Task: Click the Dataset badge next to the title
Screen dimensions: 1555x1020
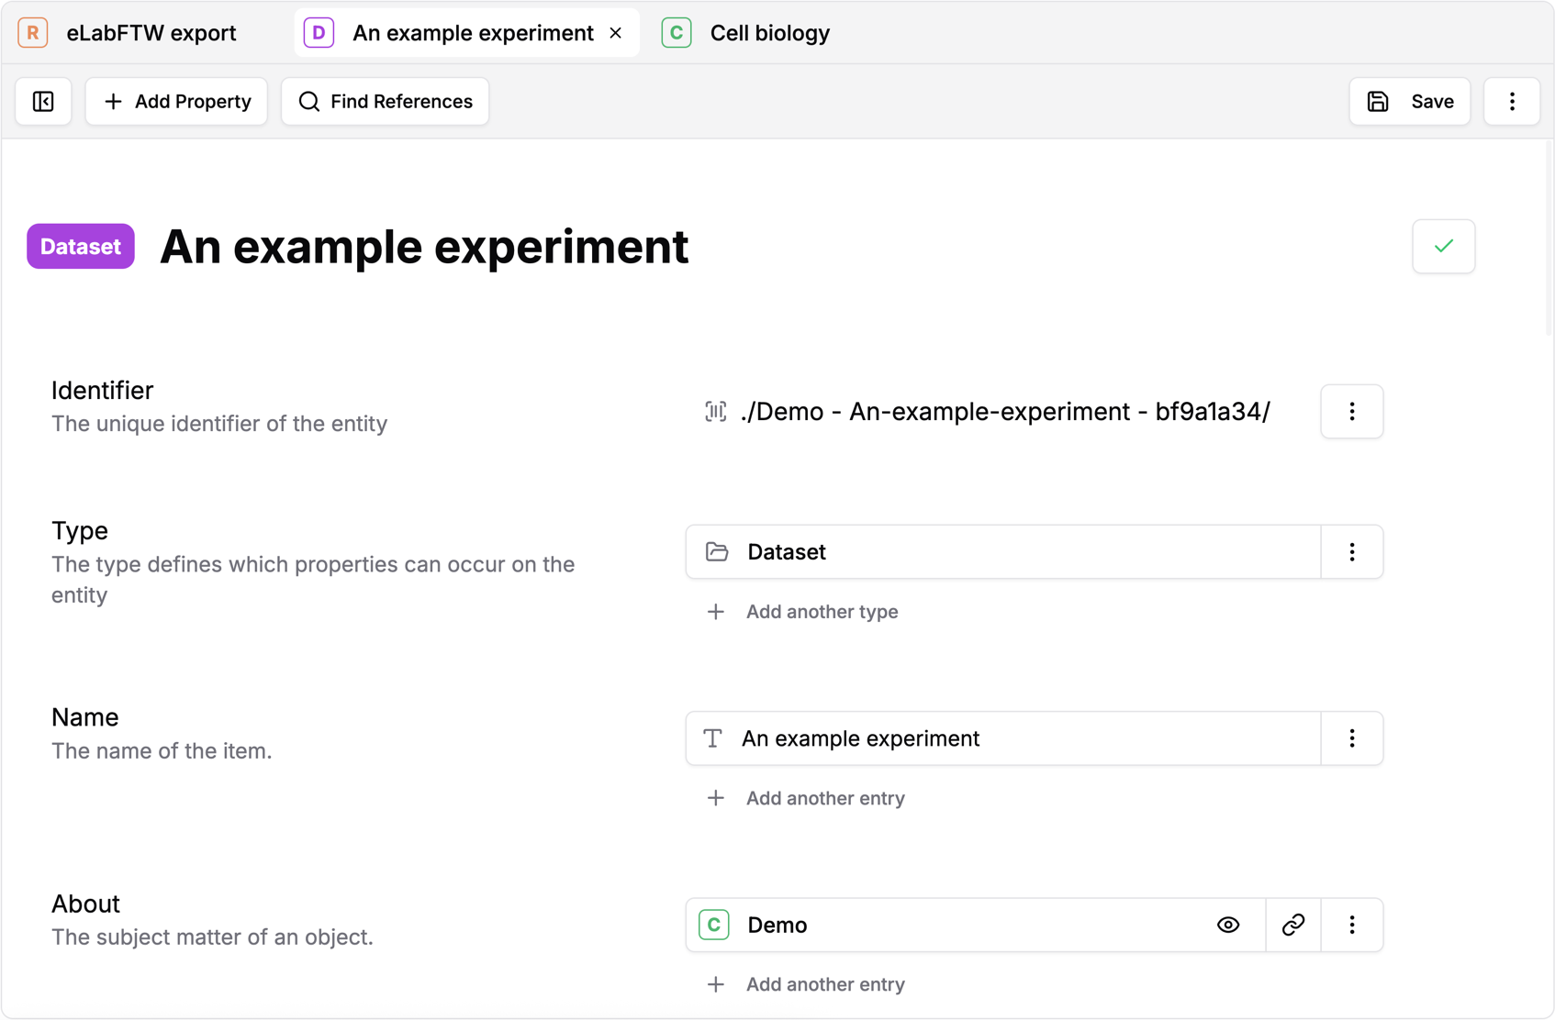Action: (80, 246)
